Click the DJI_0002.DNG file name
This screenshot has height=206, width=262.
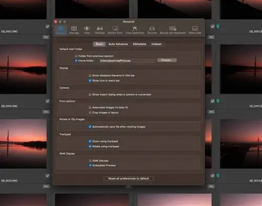click(9, 32)
